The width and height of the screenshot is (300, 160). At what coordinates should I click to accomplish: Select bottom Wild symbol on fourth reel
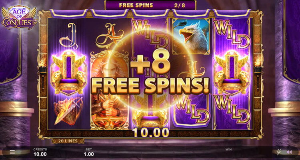[x=191, y=110]
